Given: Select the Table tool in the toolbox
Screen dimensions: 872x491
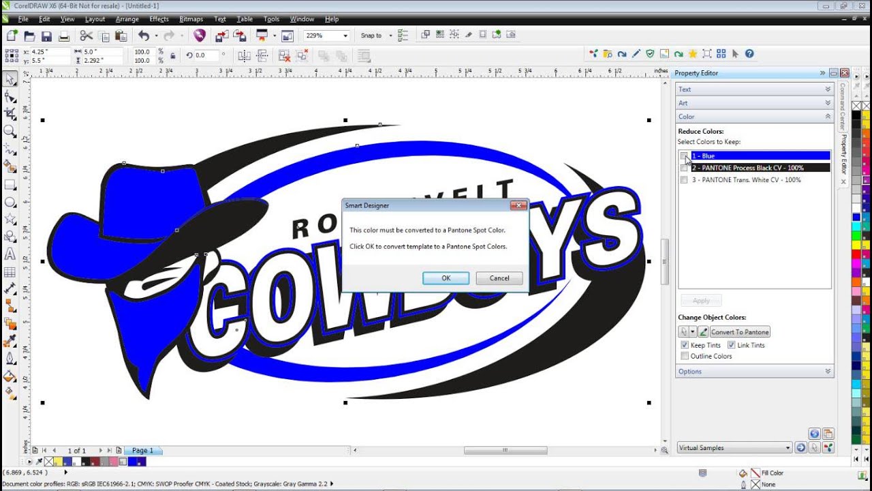Looking at the screenshot, I should [x=10, y=272].
